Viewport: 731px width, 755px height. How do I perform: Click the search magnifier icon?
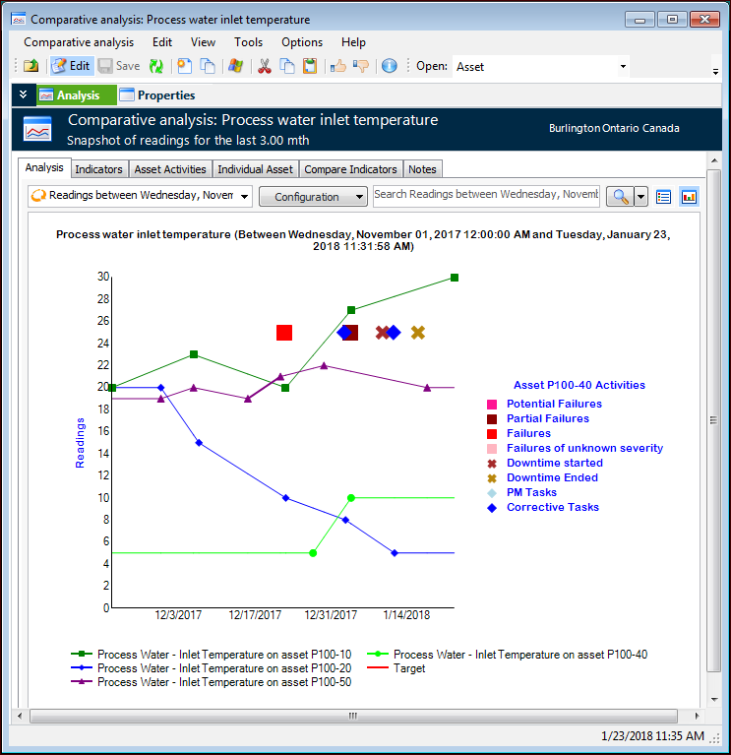[620, 196]
